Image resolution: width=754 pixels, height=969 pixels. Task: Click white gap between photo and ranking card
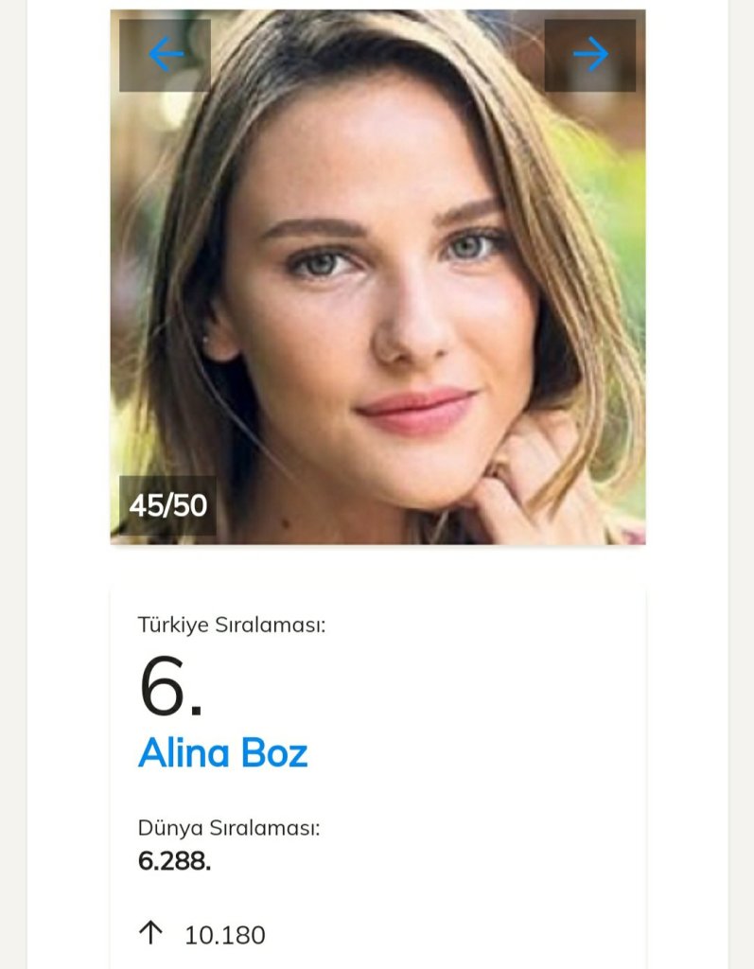tap(378, 566)
